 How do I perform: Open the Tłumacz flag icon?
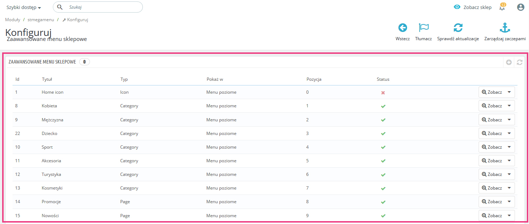tap(424, 28)
